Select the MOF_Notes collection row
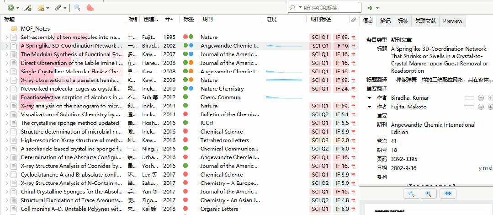Image resolution: width=493 pixels, height=215 pixels. coord(179,29)
